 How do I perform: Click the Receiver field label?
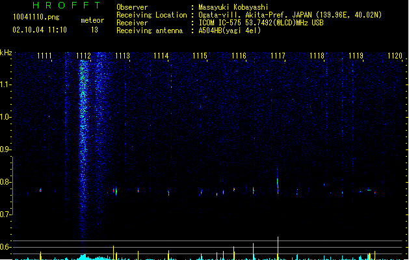(132, 23)
